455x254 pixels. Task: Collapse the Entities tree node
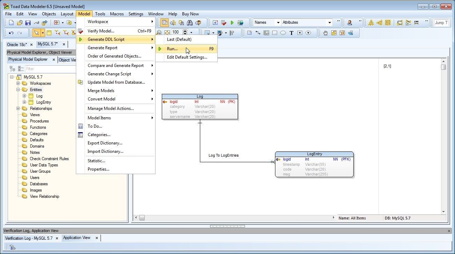click(18, 90)
